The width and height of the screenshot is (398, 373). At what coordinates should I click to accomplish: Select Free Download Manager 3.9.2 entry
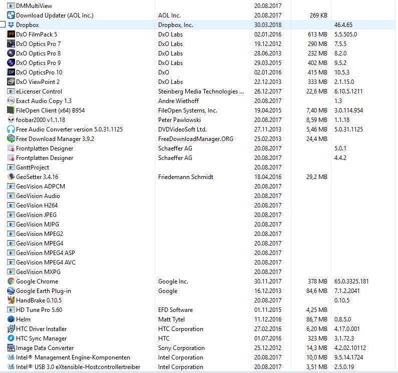pos(55,138)
